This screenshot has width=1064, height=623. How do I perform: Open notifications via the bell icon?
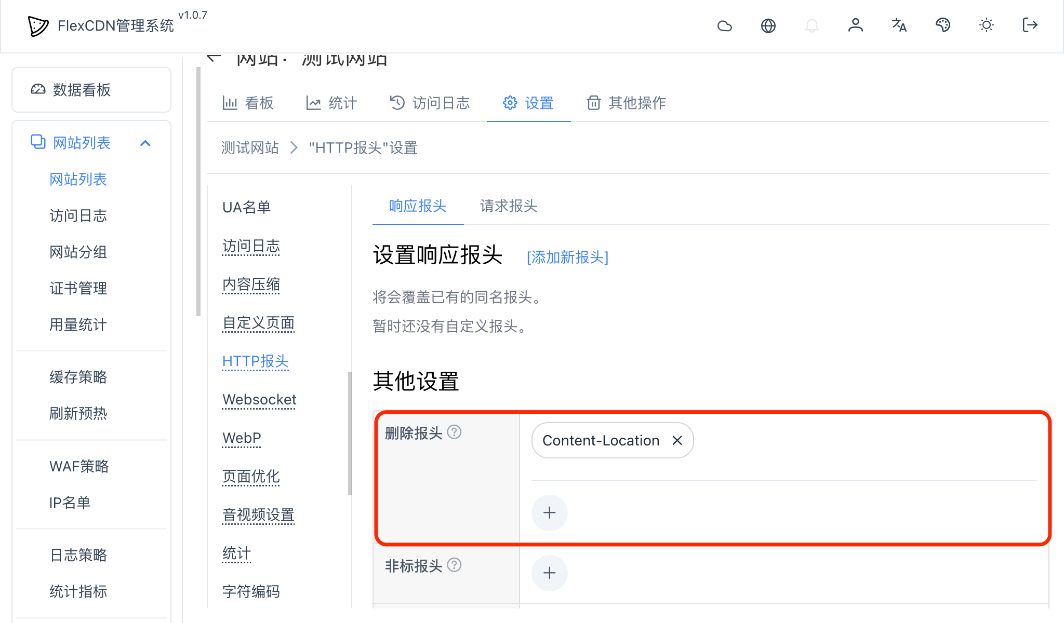pyautogui.click(x=812, y=25)
